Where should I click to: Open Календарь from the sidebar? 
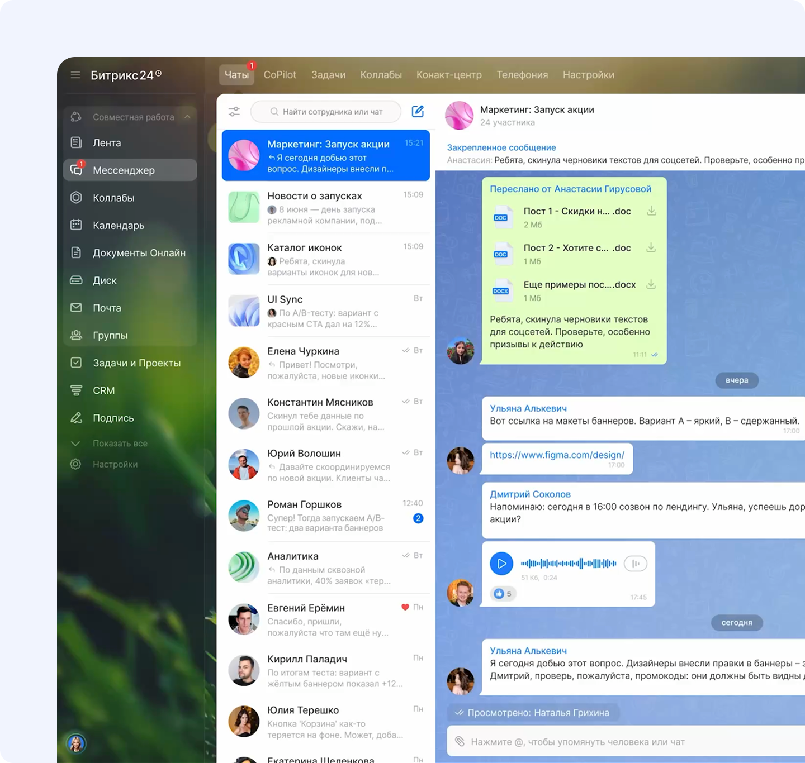tap(118, 225)
